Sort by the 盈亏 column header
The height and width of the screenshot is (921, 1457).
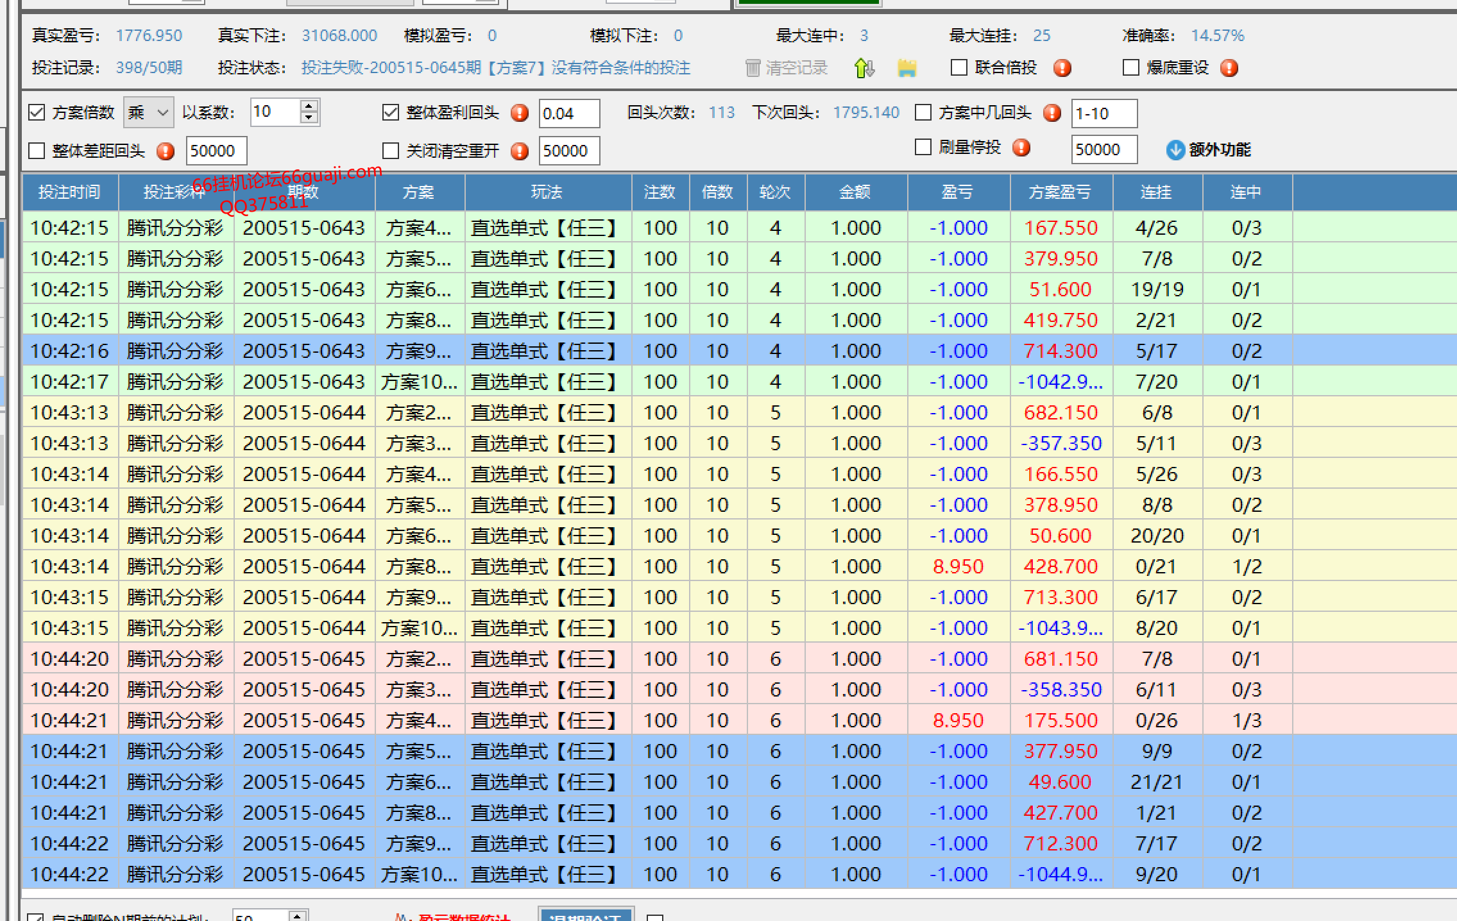tap(959, 192)
